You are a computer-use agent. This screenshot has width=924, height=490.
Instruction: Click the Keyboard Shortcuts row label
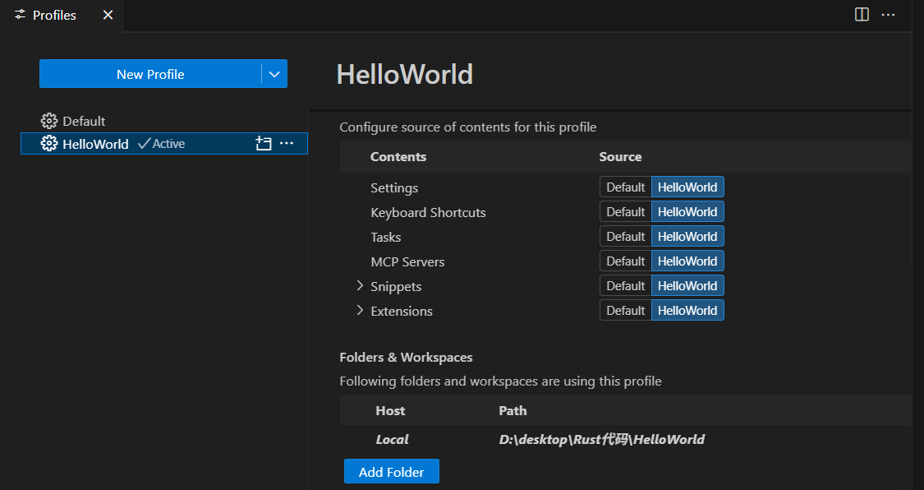coord(428,212)
